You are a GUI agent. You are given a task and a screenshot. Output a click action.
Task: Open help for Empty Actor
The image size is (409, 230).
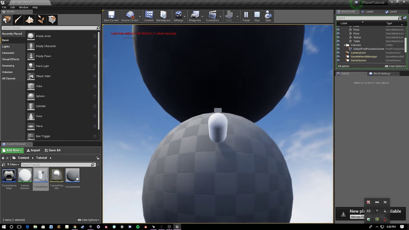95,36
